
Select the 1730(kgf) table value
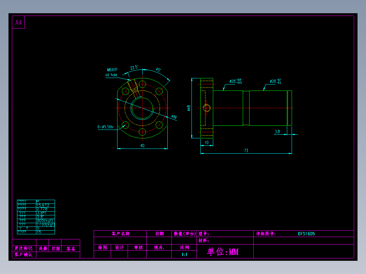(x=45, y=224)
